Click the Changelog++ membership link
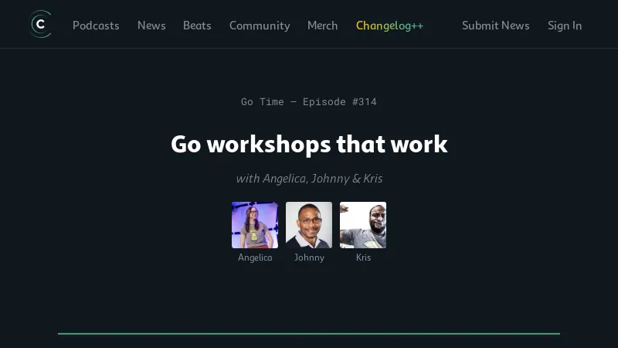This screenshot has width=618, height=348. tap(389, 26)
